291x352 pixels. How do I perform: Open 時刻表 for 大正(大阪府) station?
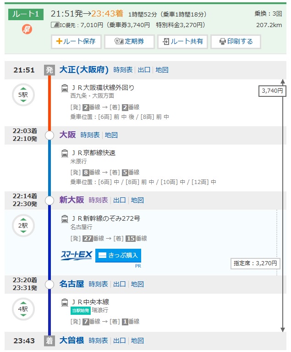point(123,70)
